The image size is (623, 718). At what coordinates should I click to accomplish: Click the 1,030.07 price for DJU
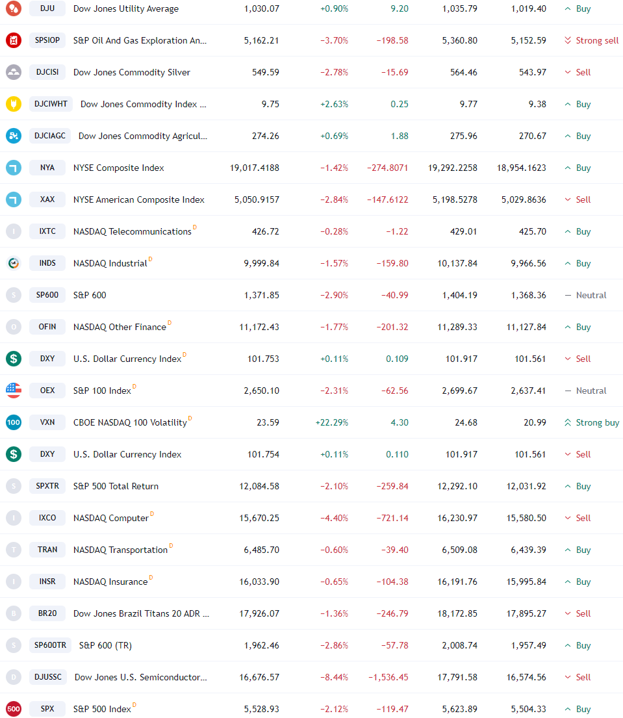(261, 8)
